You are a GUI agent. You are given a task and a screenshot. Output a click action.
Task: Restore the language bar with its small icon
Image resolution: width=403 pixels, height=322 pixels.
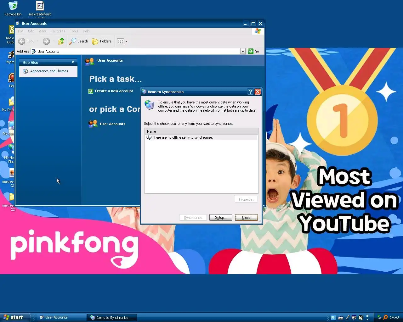[368, 315]
